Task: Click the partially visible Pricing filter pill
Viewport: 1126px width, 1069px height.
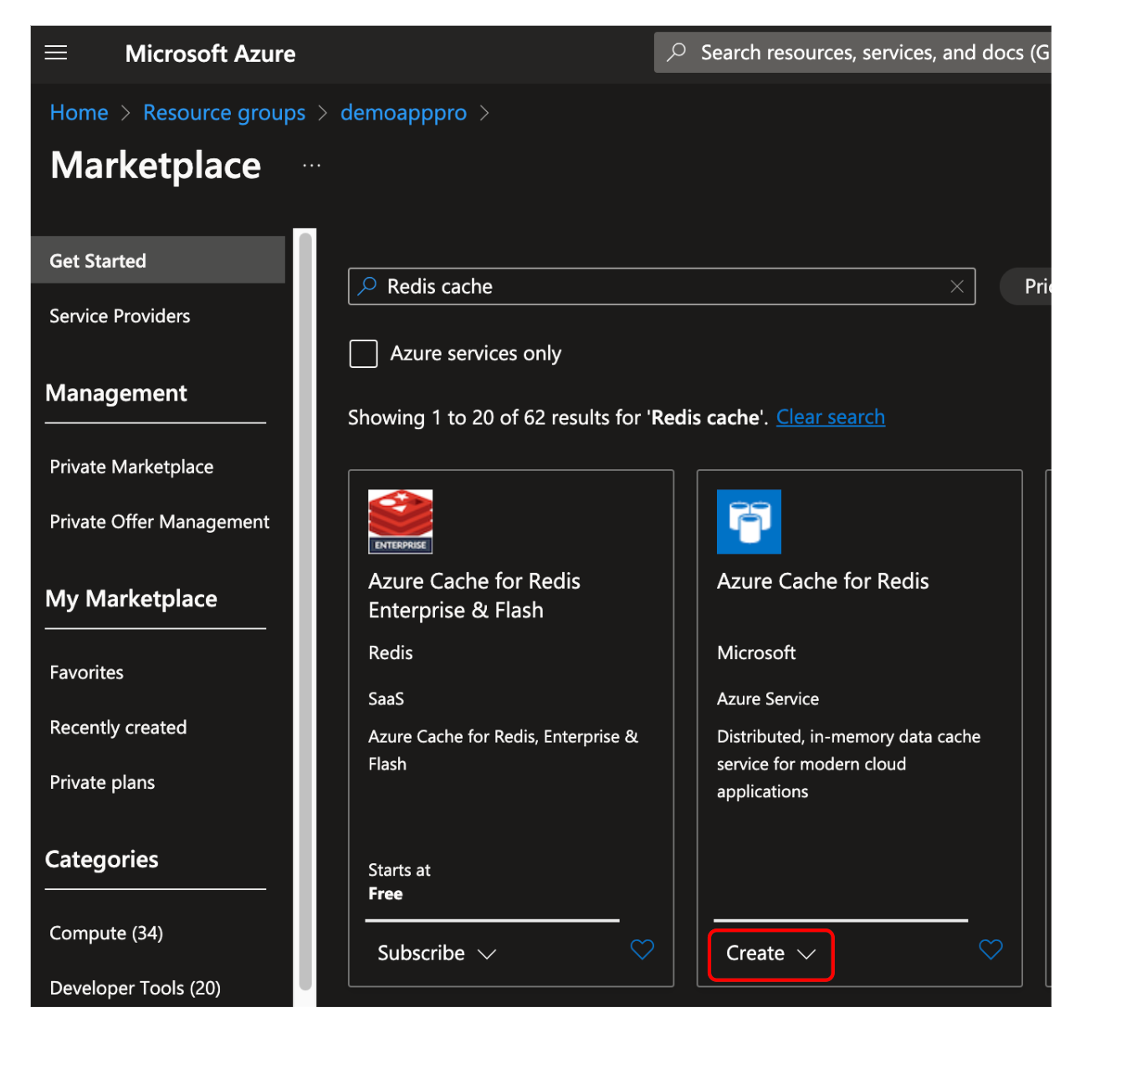Action: click(x=1026, y=287)
